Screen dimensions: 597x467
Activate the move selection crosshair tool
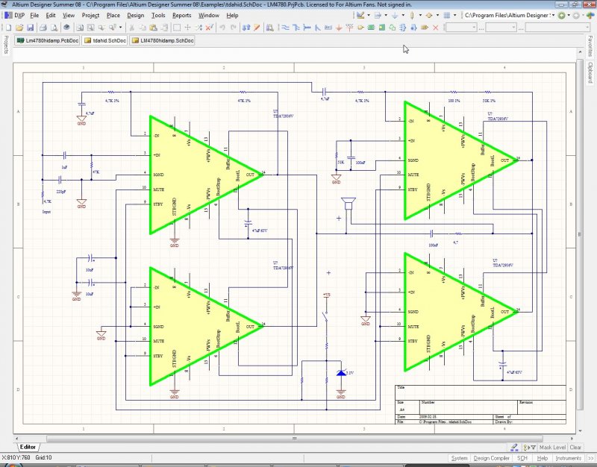pos(188,28)
